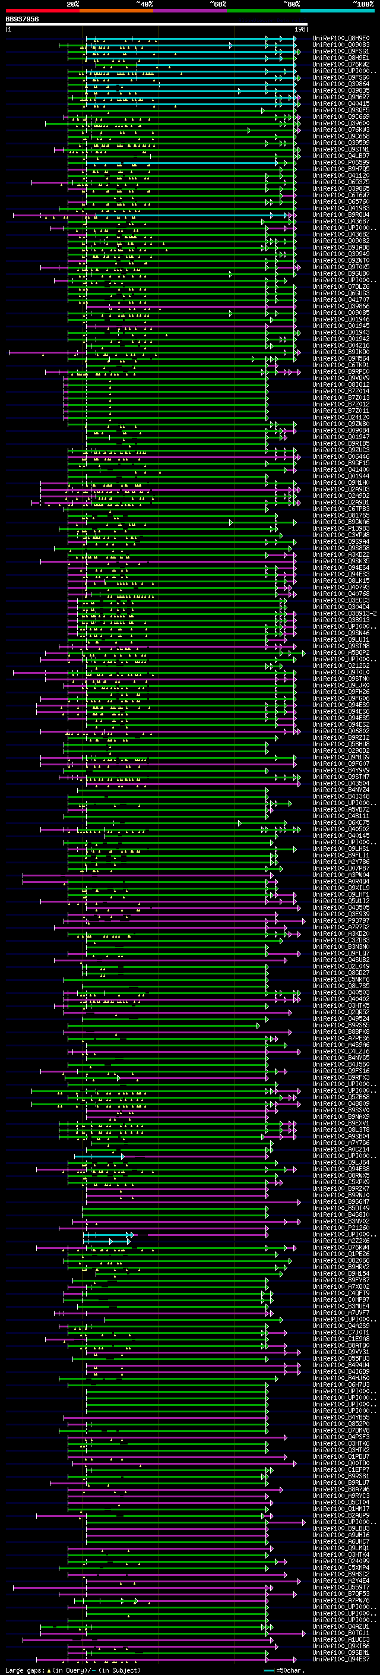Screen dimensions: 380x1675
Task: Click label UniRef100_B4I348
Action: [341, 797]
